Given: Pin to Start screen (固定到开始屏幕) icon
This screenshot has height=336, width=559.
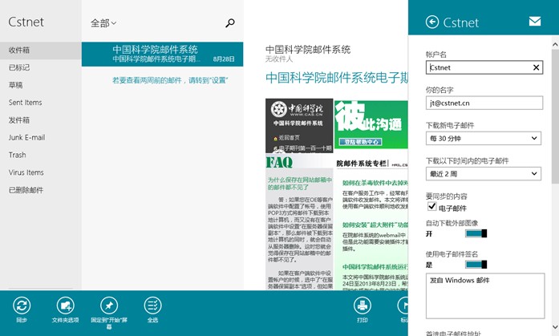Looking at the screenshot, I should [x=109, y=306].
